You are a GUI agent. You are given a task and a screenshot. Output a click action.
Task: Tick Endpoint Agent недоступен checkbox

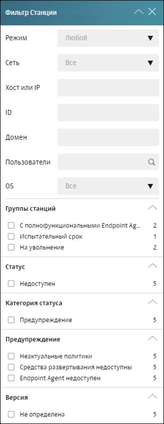11,378
